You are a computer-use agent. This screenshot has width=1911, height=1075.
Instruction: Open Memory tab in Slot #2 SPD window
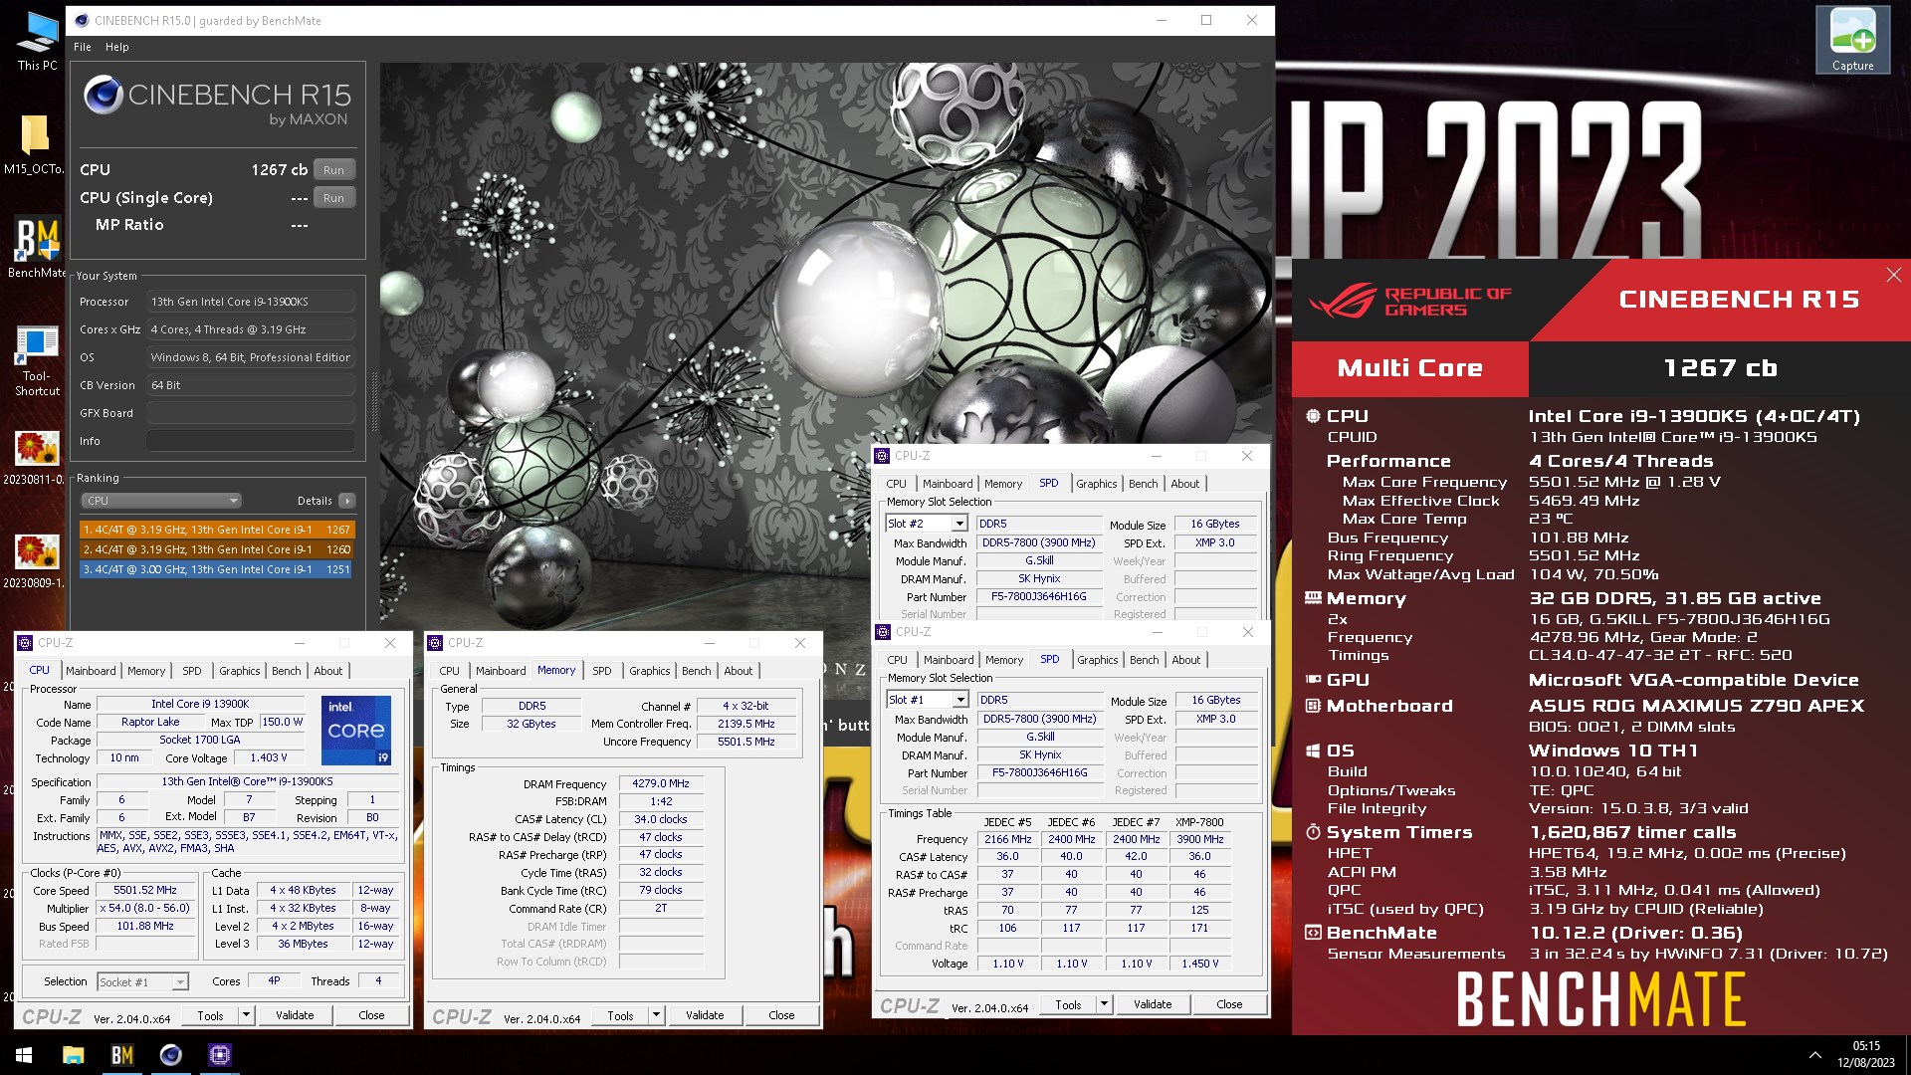pyautogui.click(x=1003, y=484)
